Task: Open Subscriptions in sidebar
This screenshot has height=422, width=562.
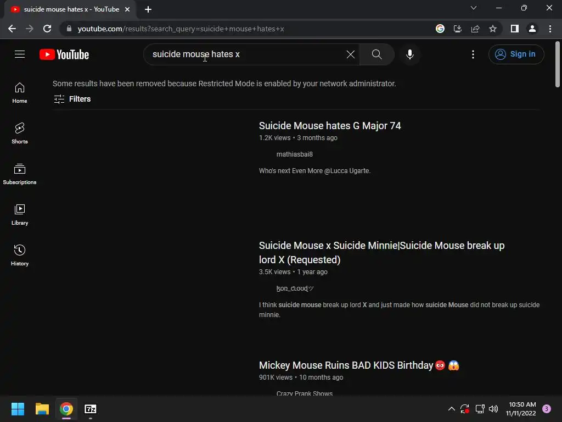Action: point(20,174)
